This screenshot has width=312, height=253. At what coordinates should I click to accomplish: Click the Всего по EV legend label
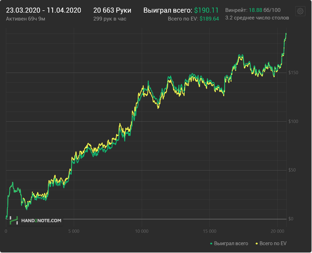(273, 244)
